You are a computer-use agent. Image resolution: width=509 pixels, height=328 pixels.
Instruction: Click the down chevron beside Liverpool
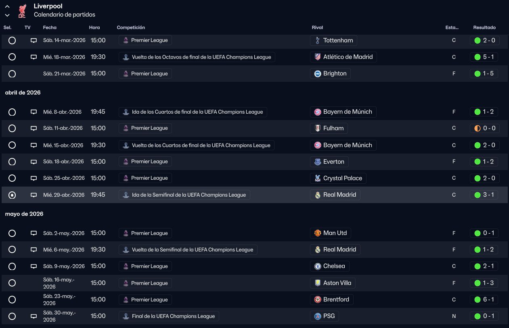coord(7,15)
